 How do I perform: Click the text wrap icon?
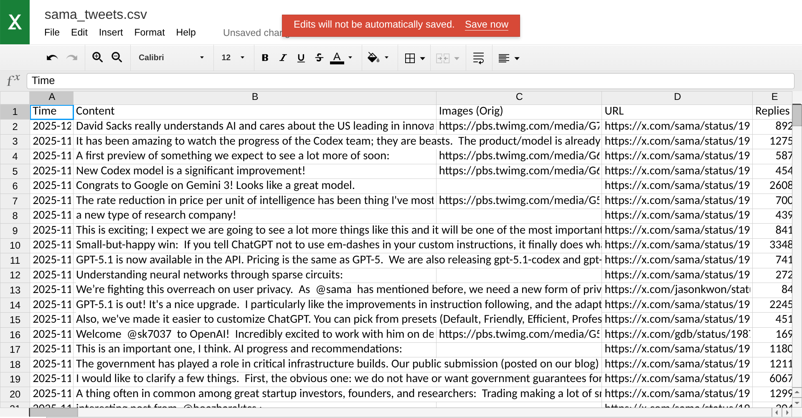coord(478,58)
